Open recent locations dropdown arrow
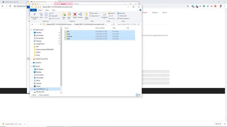The image size is (227, 127). pyautogui.click(x=39, y=24)
